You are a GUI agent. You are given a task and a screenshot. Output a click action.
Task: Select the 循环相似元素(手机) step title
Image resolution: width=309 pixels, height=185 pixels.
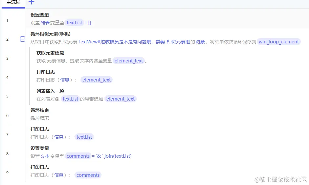point(51,34)
